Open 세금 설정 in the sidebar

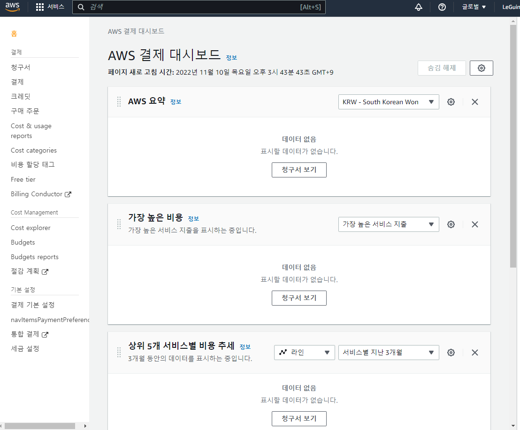click(25, 349)
